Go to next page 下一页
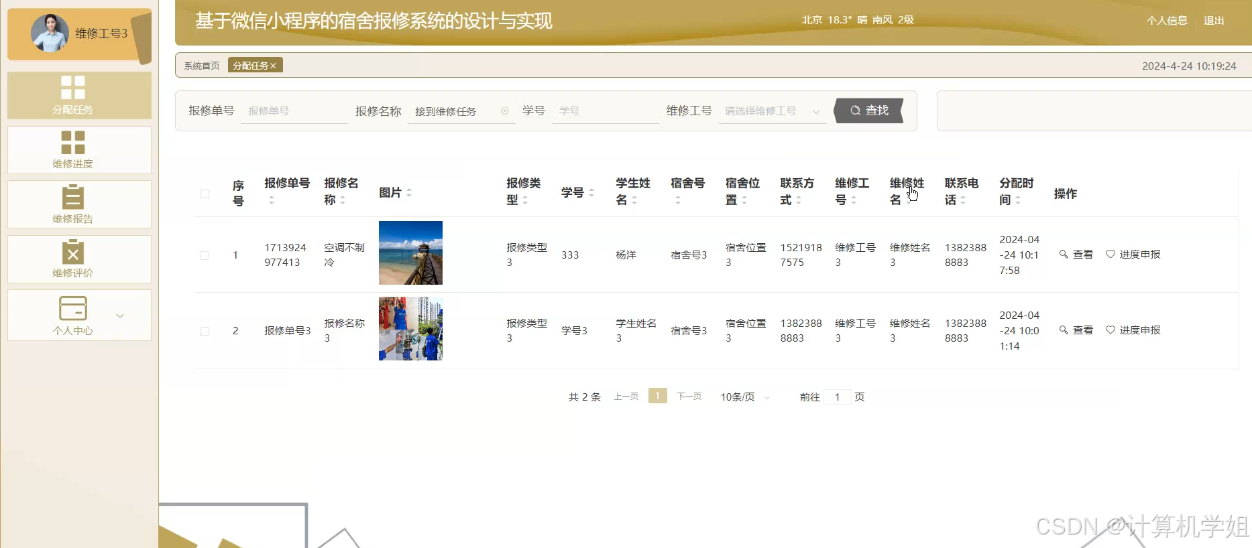 [x=689, y=397]
